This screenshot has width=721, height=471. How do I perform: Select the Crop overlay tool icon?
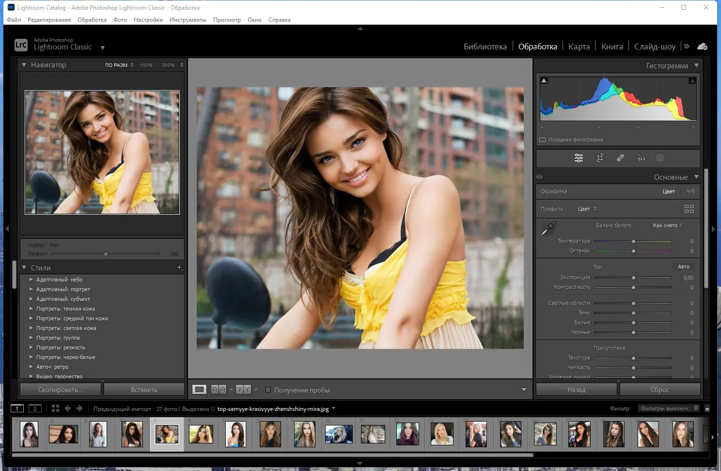click(x=600, y=158)
